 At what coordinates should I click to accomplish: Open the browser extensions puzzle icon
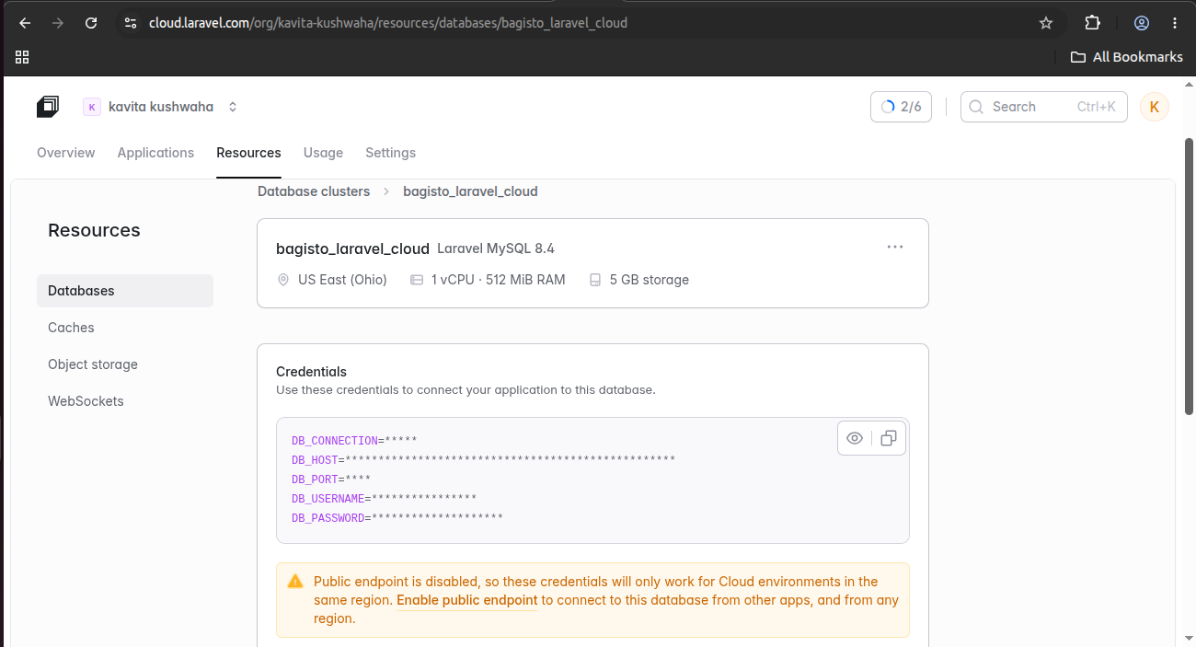point(1092,23)
